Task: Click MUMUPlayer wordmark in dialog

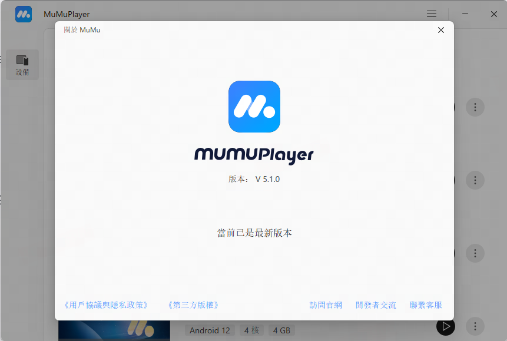Action: click(254, 155)
